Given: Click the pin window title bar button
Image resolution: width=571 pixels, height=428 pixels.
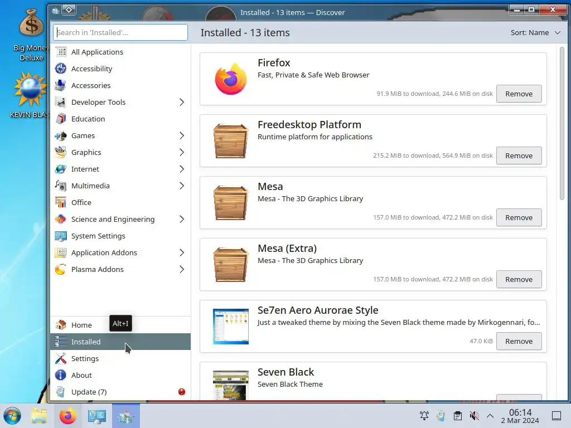Looking at the screenshot, I should click(x=69, y=10).
